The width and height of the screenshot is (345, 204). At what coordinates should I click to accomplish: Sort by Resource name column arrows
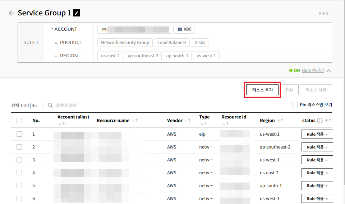135,121
